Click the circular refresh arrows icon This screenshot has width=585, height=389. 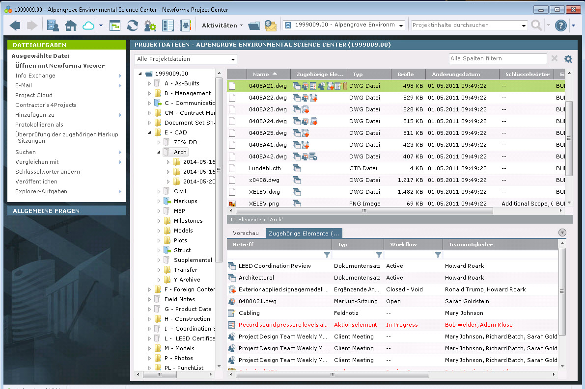coord(133,26)
